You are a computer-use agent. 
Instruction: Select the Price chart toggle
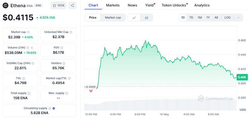93,17
